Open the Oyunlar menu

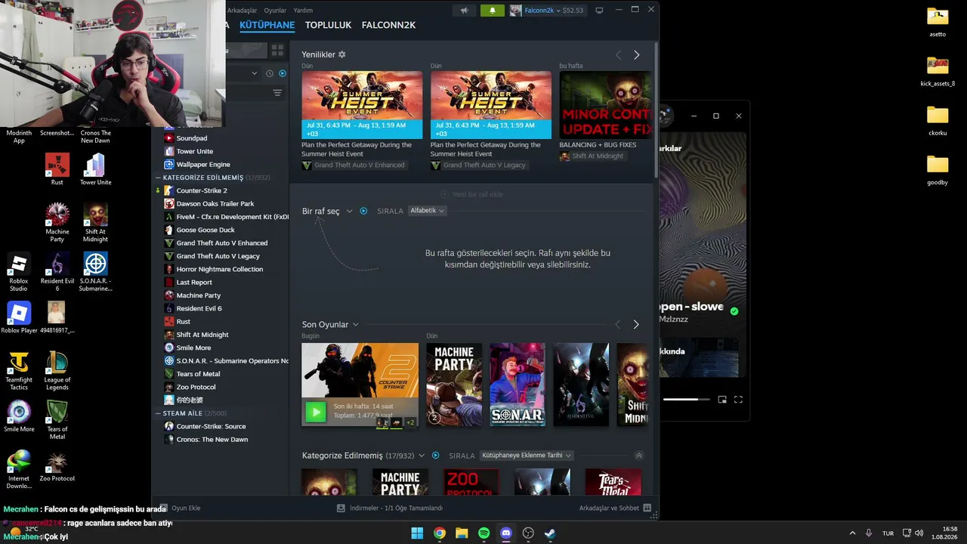(275, 11)
